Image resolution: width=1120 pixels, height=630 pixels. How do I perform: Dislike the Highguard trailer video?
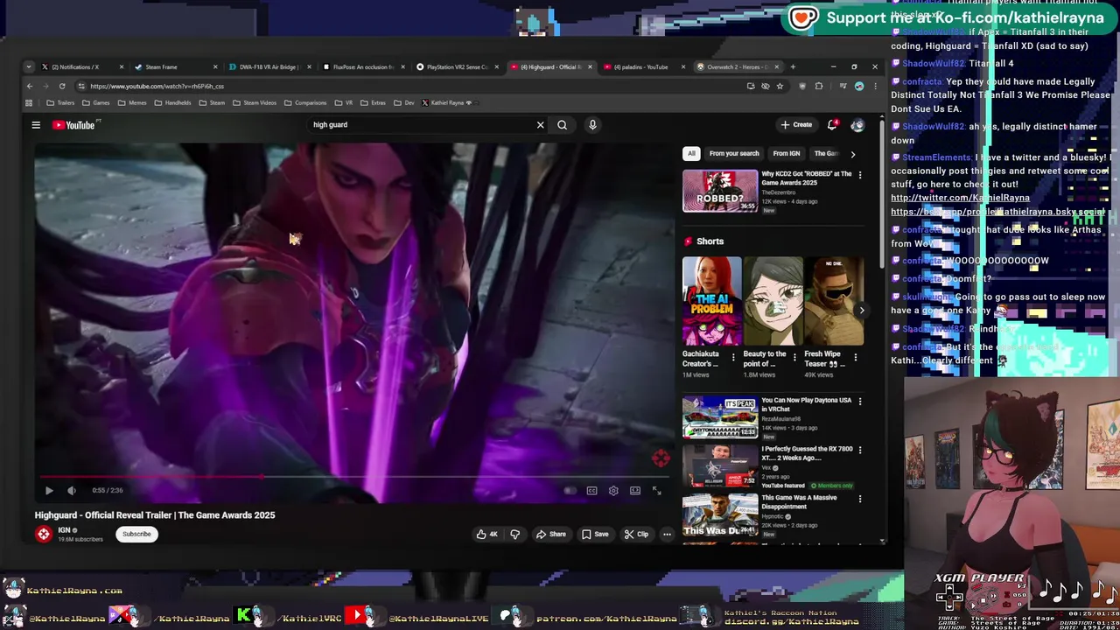point(515,534)
